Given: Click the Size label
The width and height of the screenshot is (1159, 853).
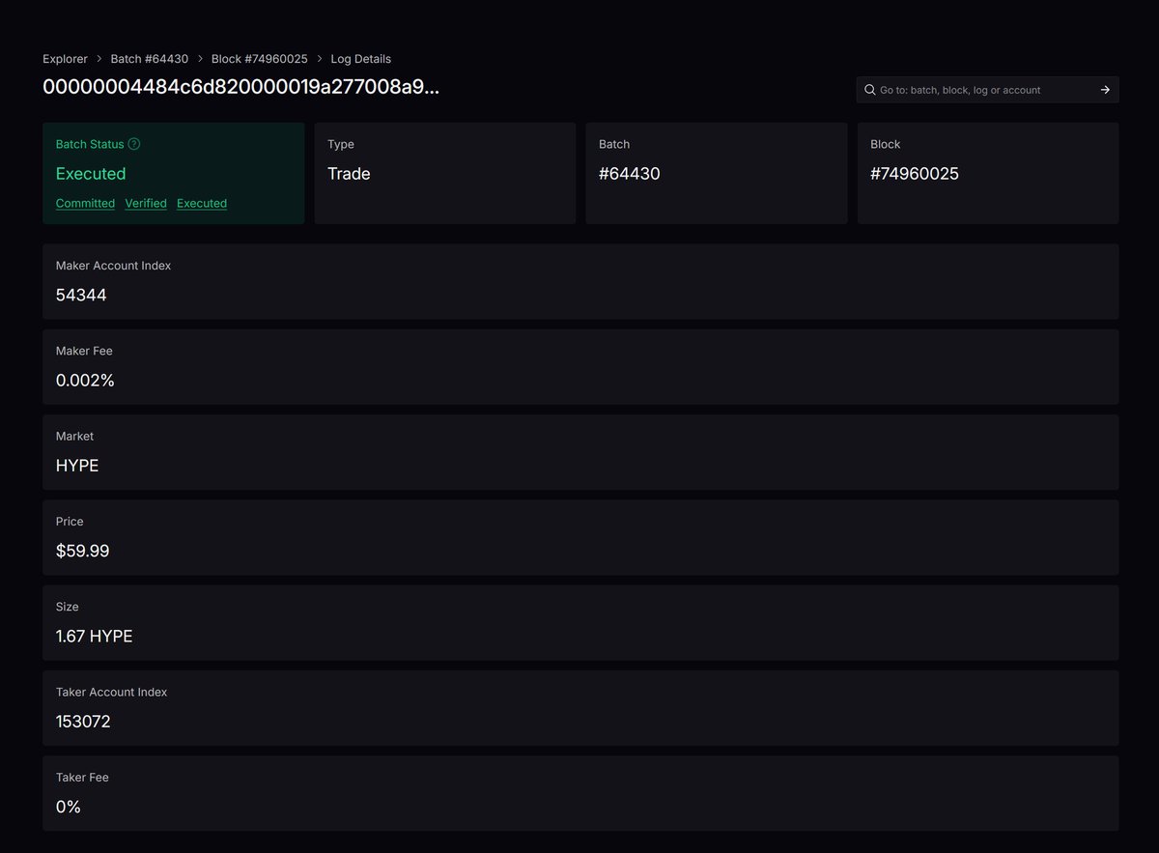Looking at the screenshot, I should point(68,607).
